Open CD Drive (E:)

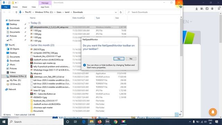[x=15, y=84]
